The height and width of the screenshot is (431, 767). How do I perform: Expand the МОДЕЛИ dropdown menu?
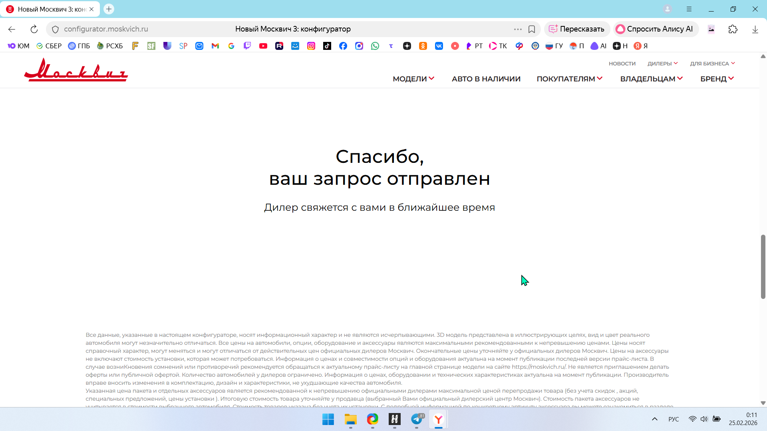pyautogui.click(x=413, y=79)
